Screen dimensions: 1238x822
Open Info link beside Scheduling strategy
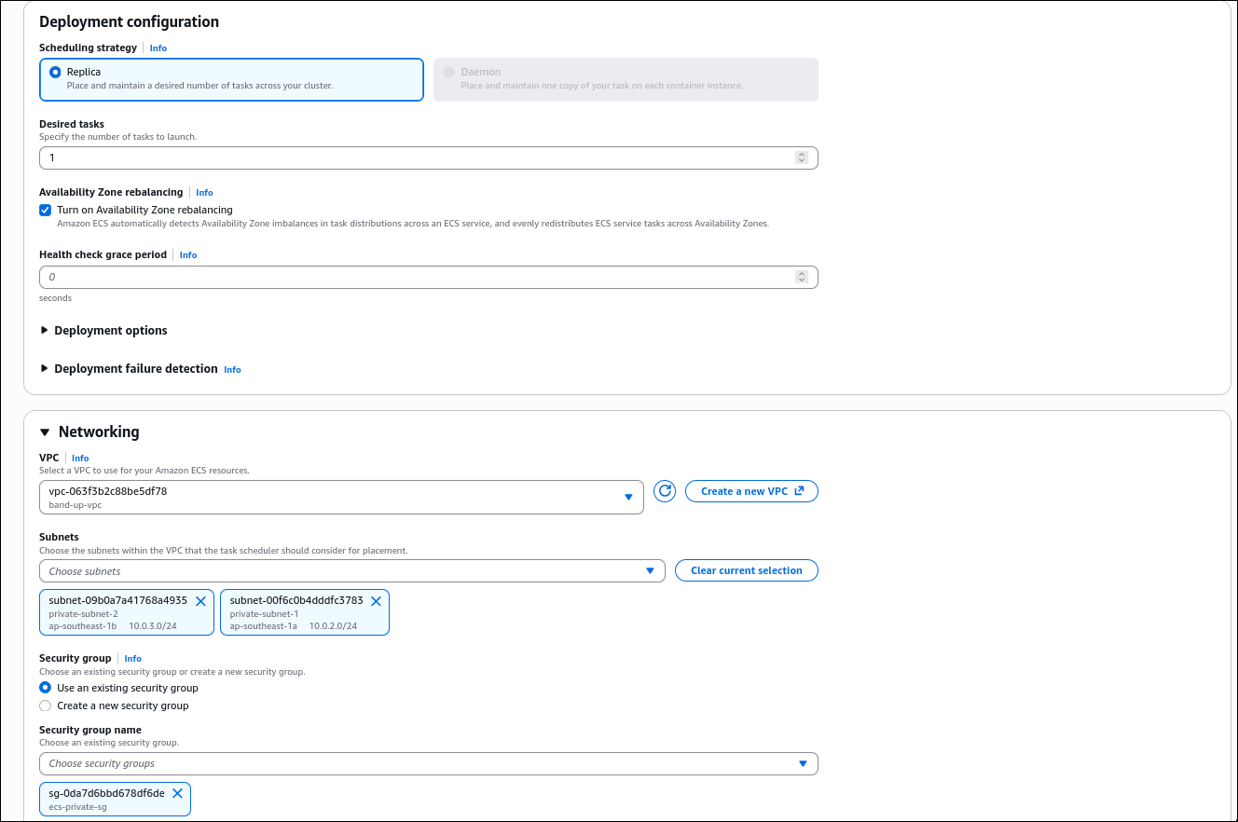[158, 48]
